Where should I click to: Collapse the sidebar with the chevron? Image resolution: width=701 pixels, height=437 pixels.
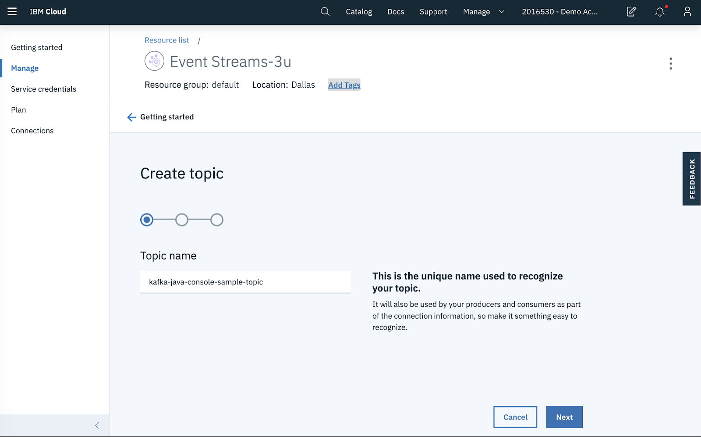(97, 425)
